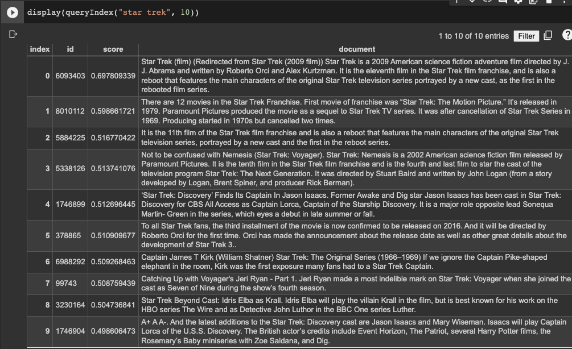Select score cell 0.498606473

click(x=113, y=331)
